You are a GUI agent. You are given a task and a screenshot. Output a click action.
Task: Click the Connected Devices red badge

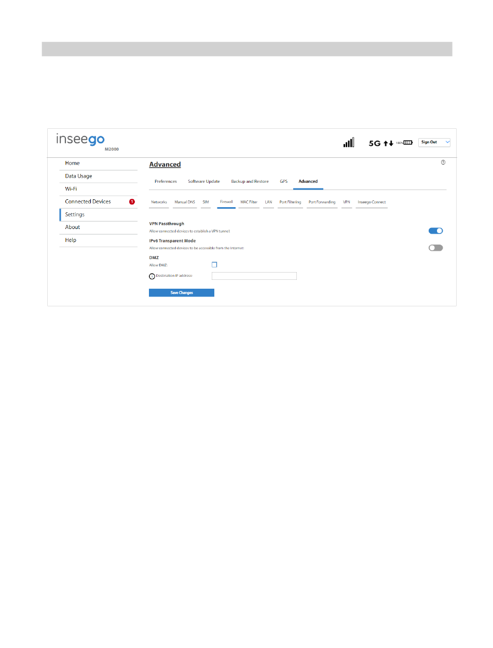click(x=132, y=201)
